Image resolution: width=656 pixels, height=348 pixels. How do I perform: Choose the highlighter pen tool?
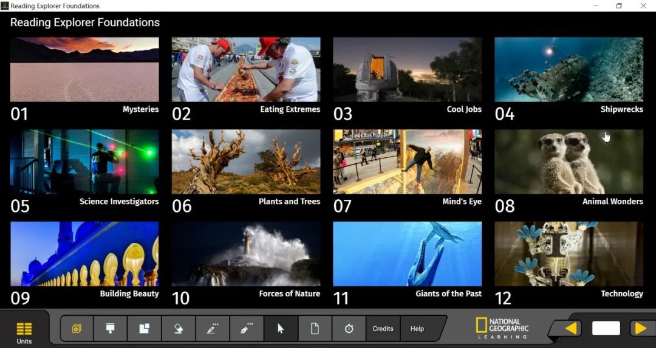coord(213,329)
